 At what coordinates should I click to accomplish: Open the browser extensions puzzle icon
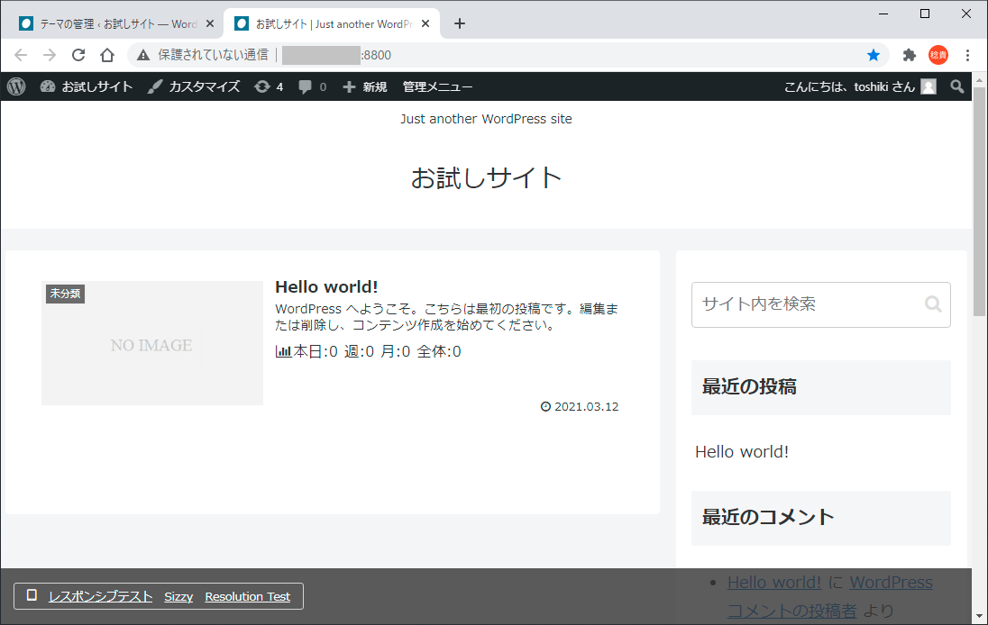pos(909,55)
